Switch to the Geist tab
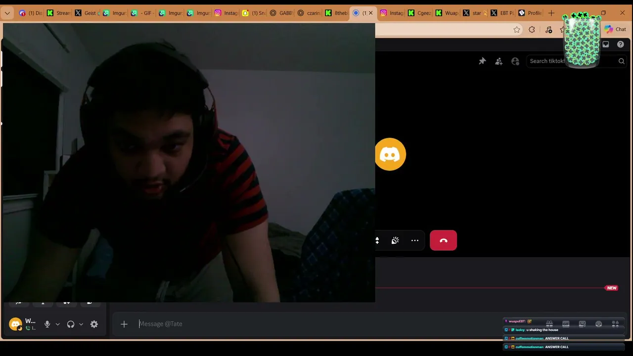Viewport: 633px width, 356px height. (87, 13)
